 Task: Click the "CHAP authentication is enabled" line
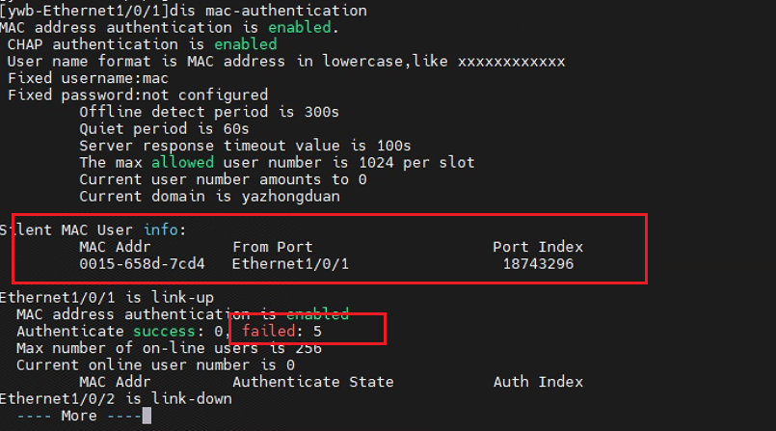[x=142, y=44]
